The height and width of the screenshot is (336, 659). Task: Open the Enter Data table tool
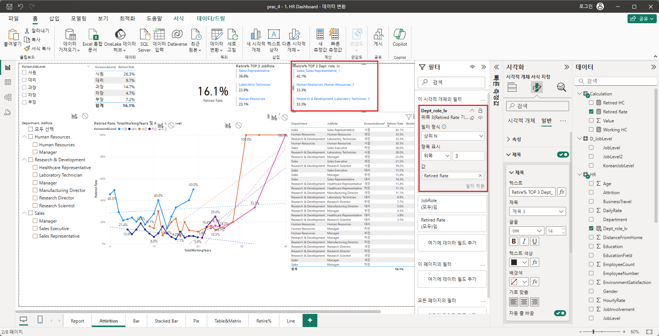159,40
